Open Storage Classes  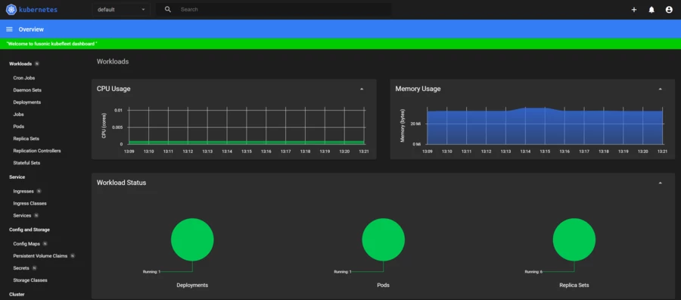pyautogui.click(x=30, y=280)
